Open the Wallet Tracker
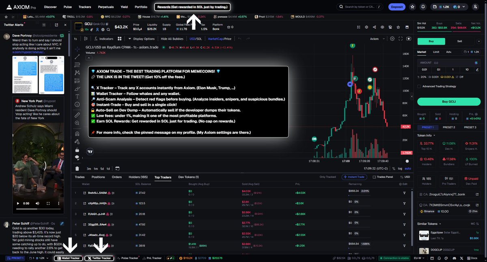The width and height of the screenshot is (487, 262). 69,258
